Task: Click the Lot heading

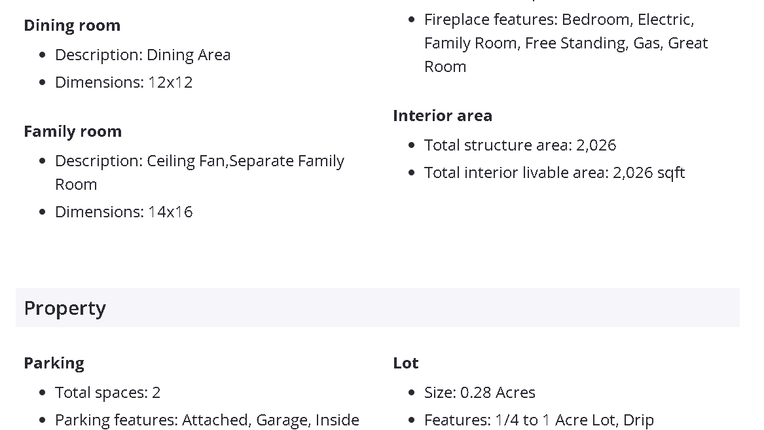Action: click(406, 363)
